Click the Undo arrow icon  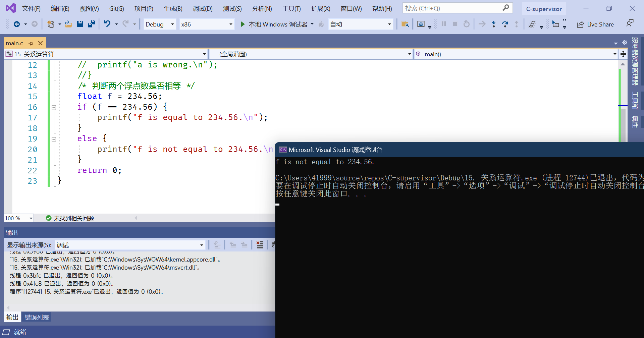pyautogui.click(x=107, y=24)
